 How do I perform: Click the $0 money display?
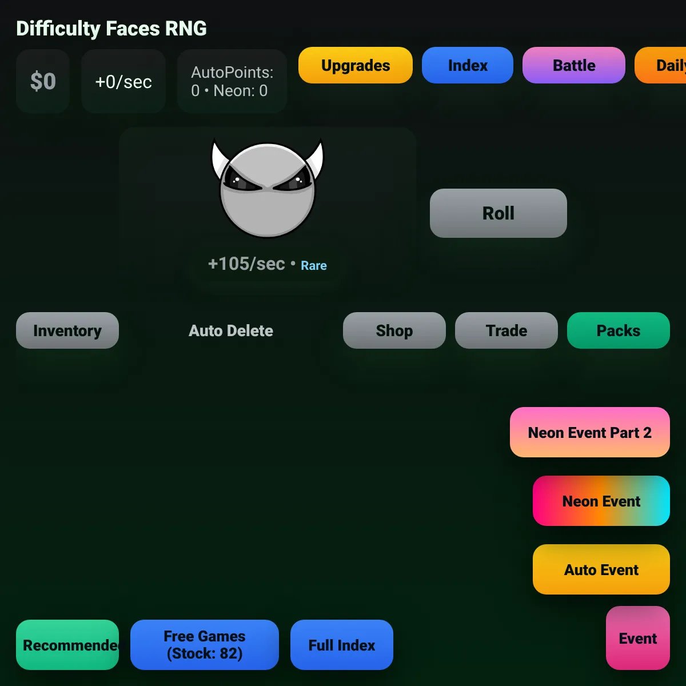tap(43, 81)
